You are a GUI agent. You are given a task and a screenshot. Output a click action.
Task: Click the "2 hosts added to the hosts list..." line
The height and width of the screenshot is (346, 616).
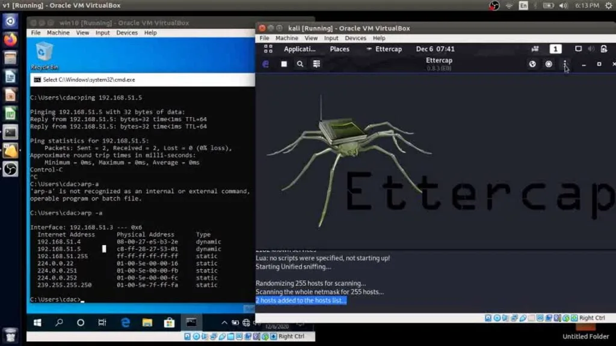pyautogui.click(x=301, y=300)
